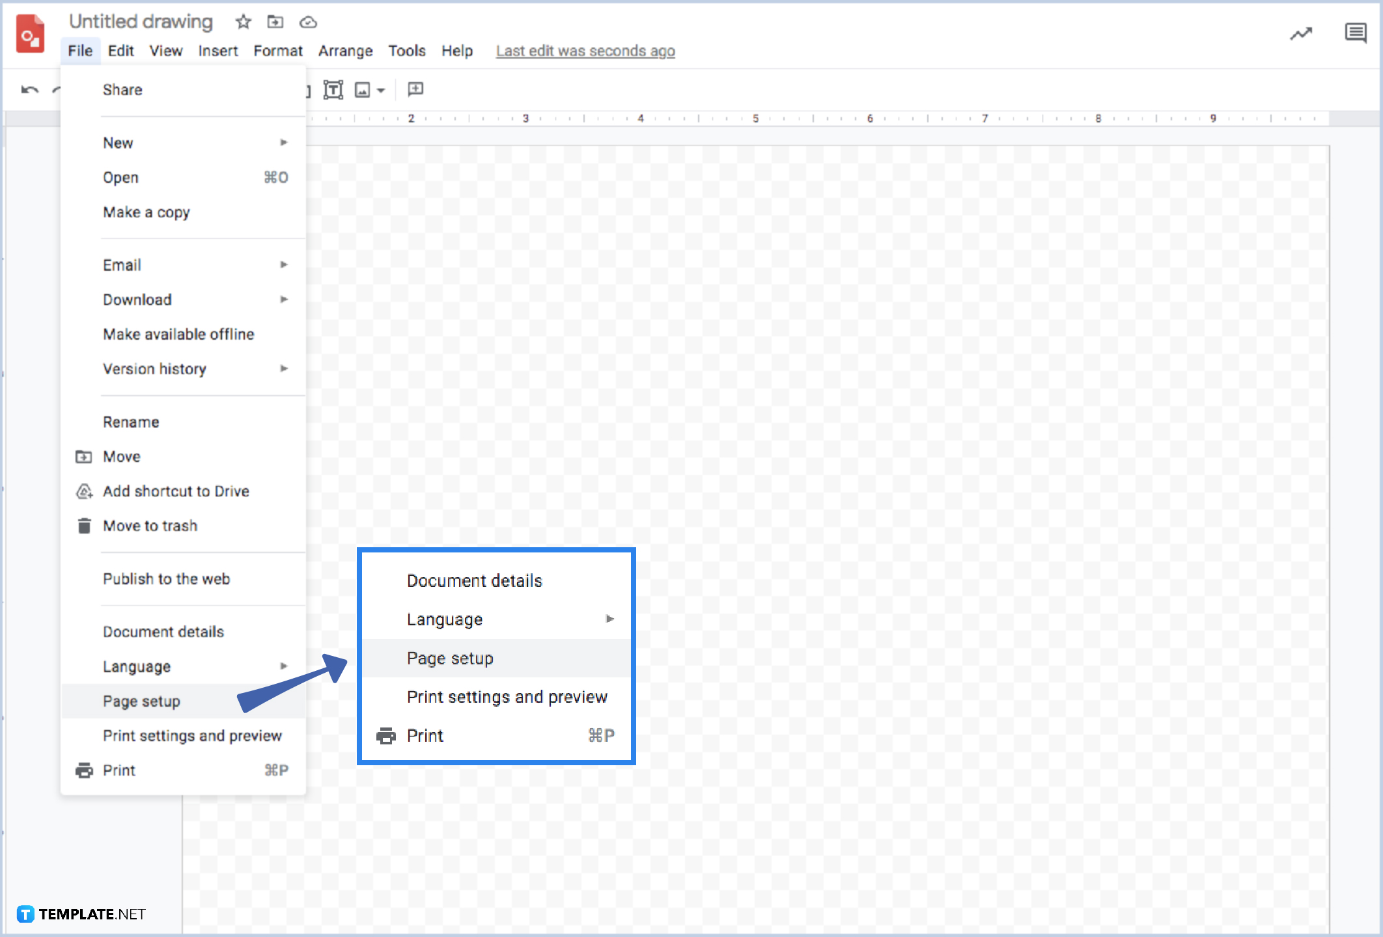Image resolution: width=1383 pixels, height=937 pixels.
Task: Open the Last edit was seconds ago link
Action: click(x=585, y=51)
